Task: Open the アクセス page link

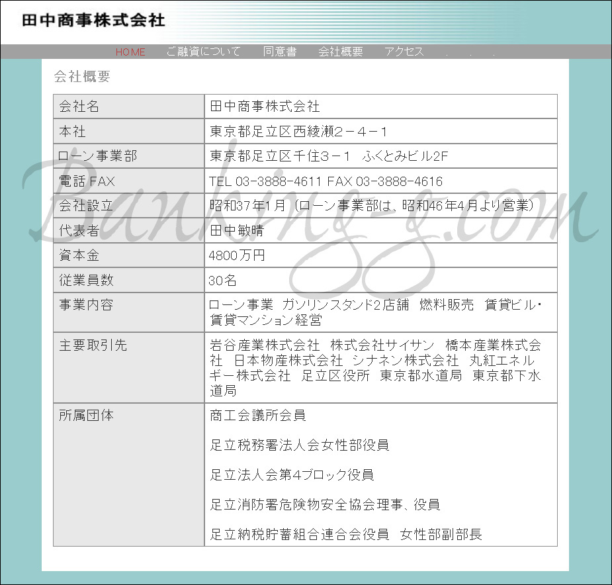Action: [x=404, y=52]
